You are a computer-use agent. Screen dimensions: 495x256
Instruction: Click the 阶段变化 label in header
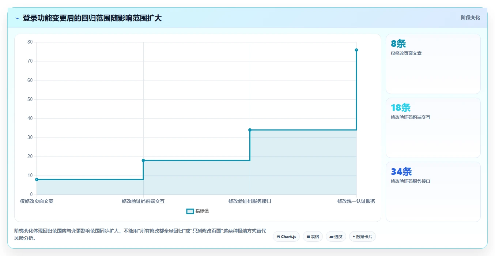[470, 18]
